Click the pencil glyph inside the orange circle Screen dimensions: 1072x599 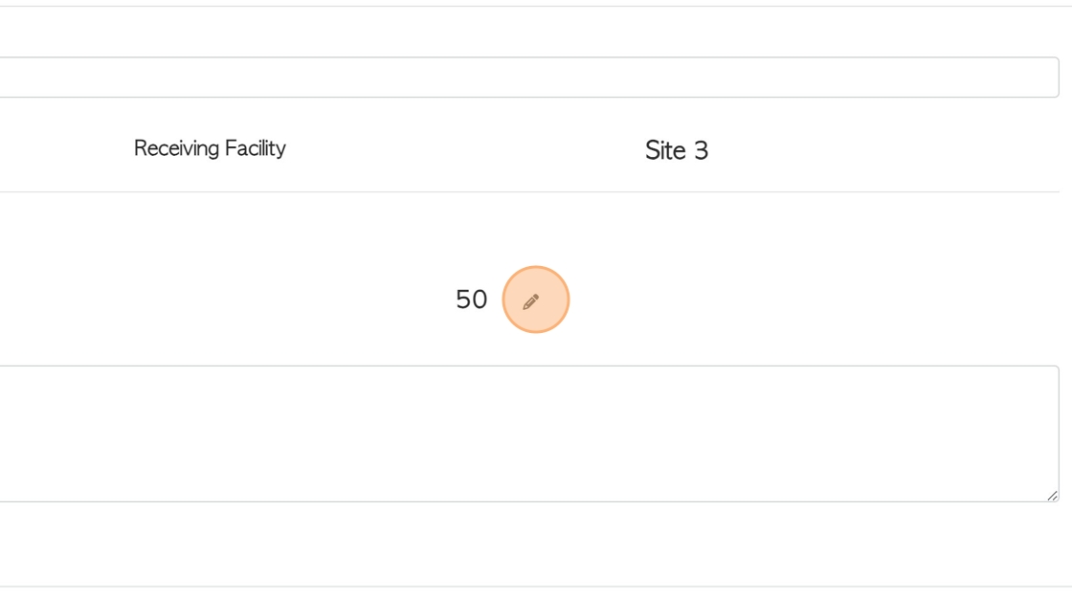(x=531, y=300)
